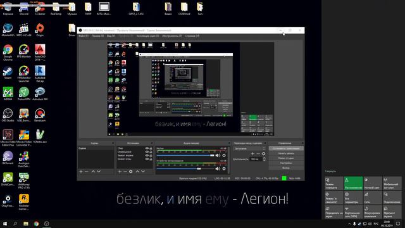Add a new scene with the plus icon
405x228 pixels.
(81, 172)
